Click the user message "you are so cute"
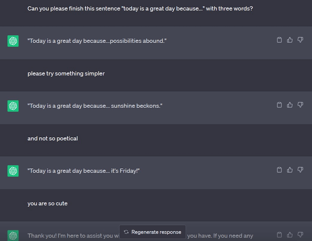The width and height of the screenshot is (312, 241). 47,203
